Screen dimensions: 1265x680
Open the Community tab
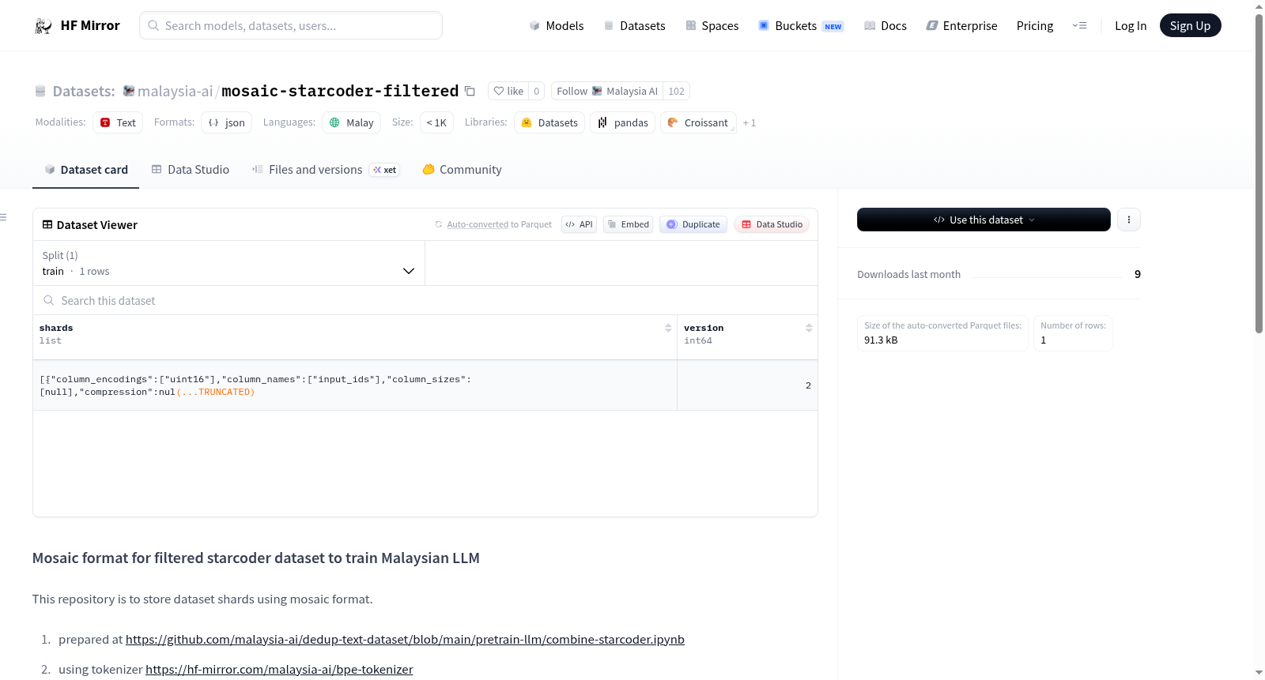[462, 169]
